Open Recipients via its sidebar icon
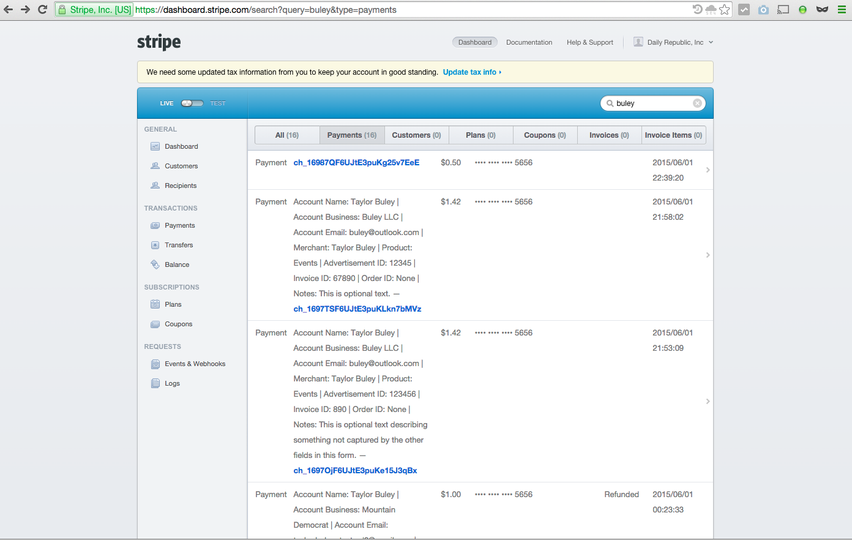Image resolution: width=852 pixels, height=540 pixels. (x=155, y=186)
